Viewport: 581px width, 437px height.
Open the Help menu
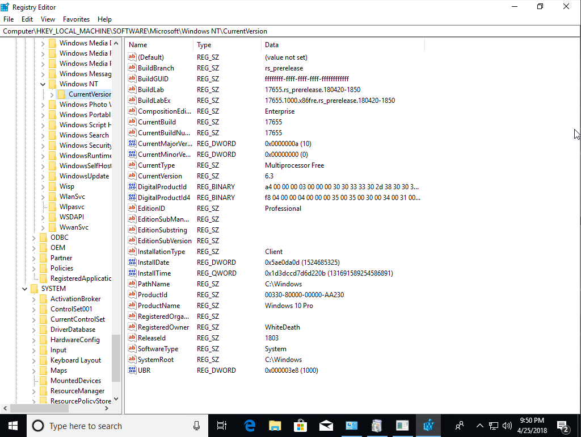click(104, 19)
